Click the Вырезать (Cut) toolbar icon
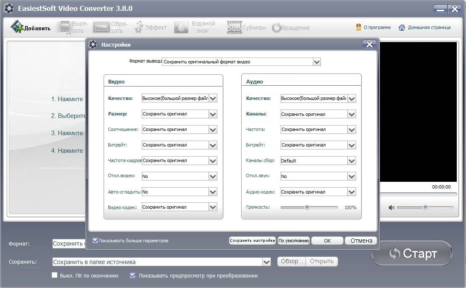This screenshot has height=288, width=466. (64, 27)
